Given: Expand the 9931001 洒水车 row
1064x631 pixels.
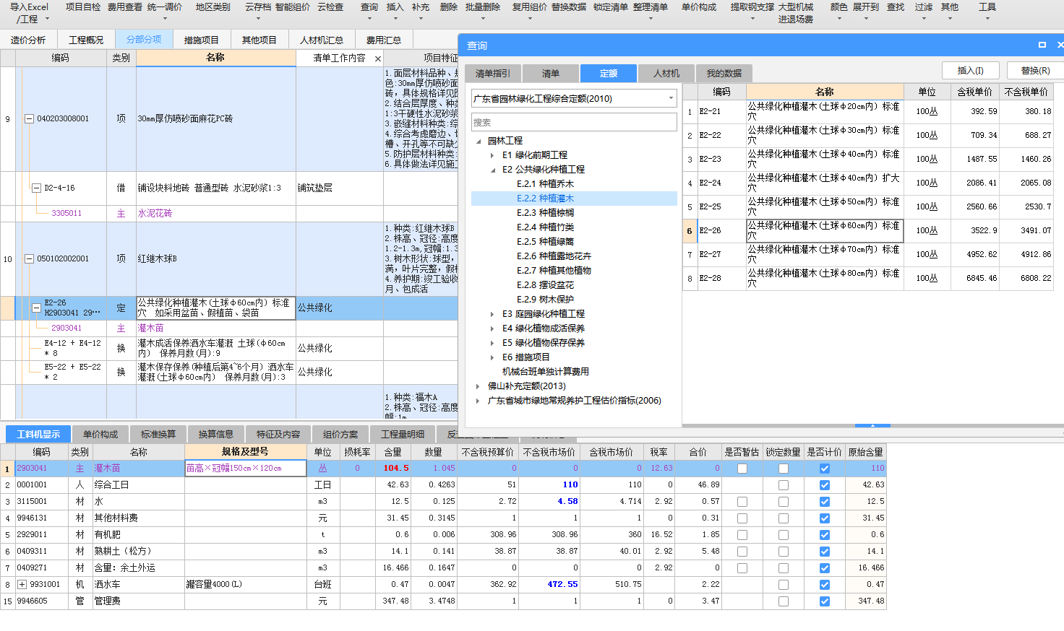Looking at the screenshot, I should [x=22, y=585].
